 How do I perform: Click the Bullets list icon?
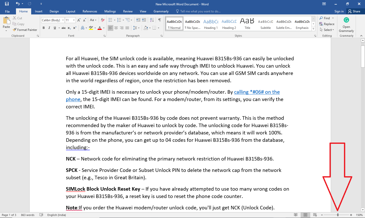110,19
